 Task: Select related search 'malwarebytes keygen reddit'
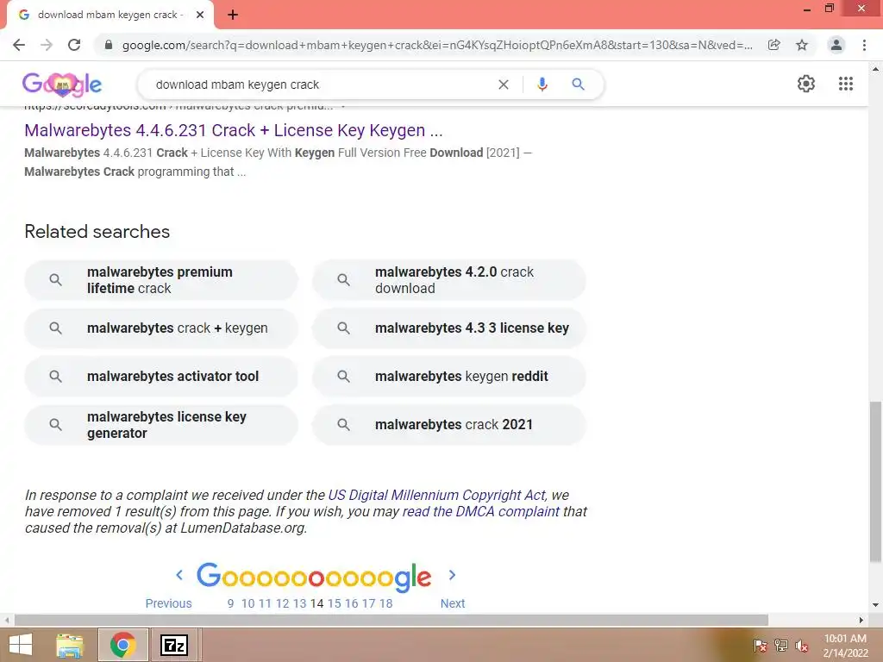(448, 376)
